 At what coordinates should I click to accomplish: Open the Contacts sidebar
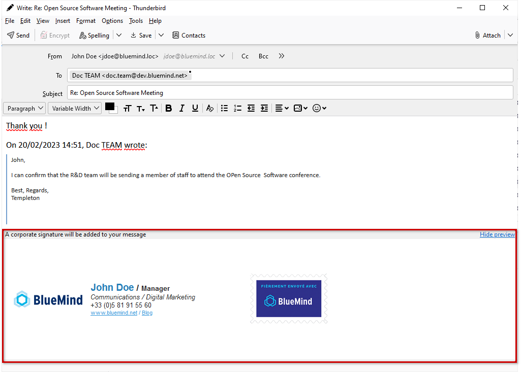pos(189,36)
